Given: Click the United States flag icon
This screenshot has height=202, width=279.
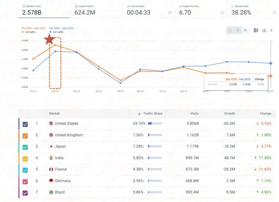Looking at the screenshot, I should point(51,124).
